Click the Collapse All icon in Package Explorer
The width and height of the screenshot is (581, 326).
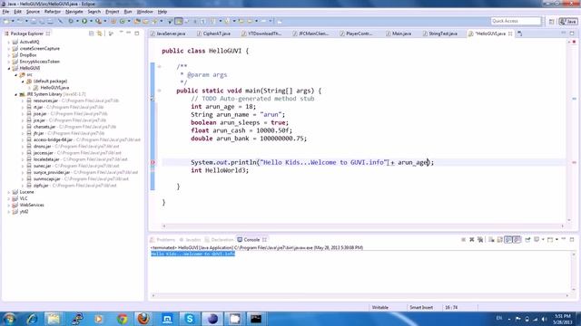[x=91, y=34]
